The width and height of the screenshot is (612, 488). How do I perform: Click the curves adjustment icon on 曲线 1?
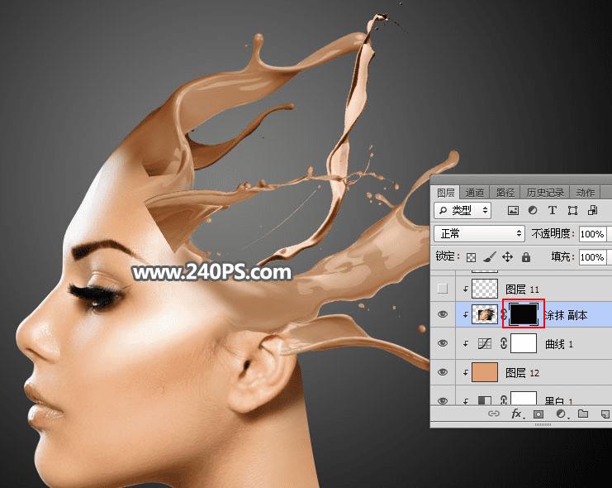484,344
